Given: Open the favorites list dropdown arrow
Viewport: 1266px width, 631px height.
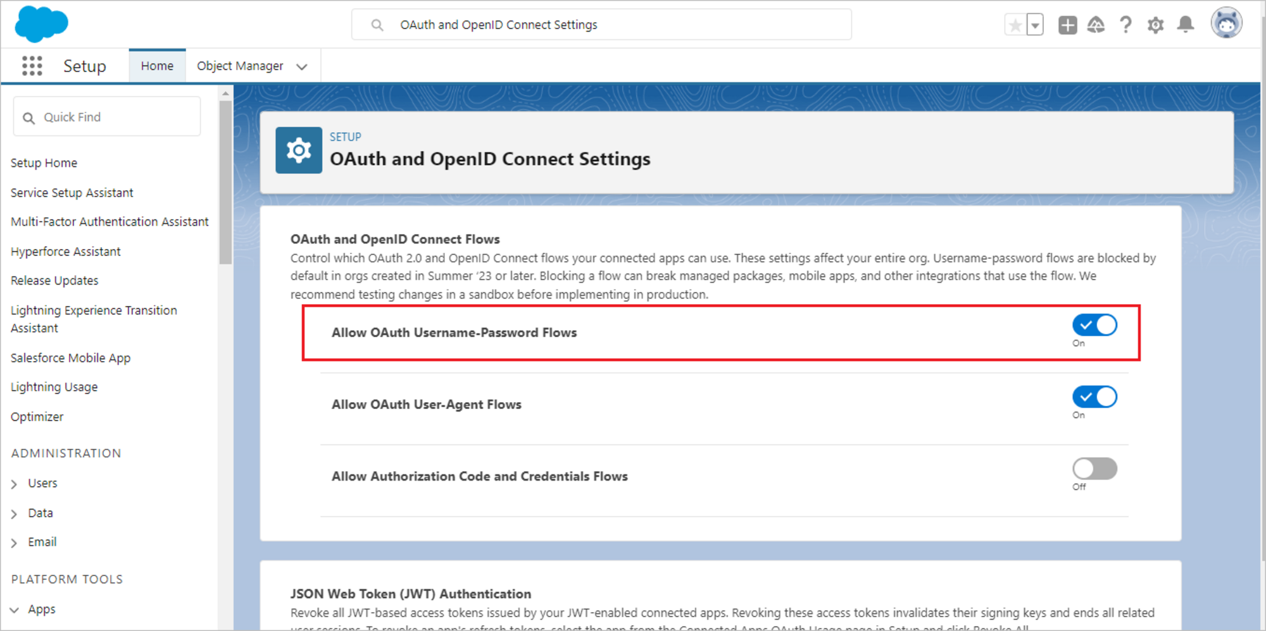Looking at the screenshot, I should pyautogui.click(x=1035, y=25).
